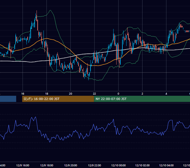Click the 2 hour label on price chart
The image size is (190, 168).
pos(142,94)
